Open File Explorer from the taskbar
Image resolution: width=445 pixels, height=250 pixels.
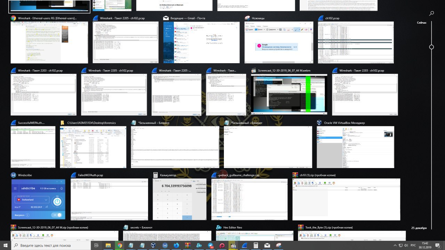coord(108,245)
